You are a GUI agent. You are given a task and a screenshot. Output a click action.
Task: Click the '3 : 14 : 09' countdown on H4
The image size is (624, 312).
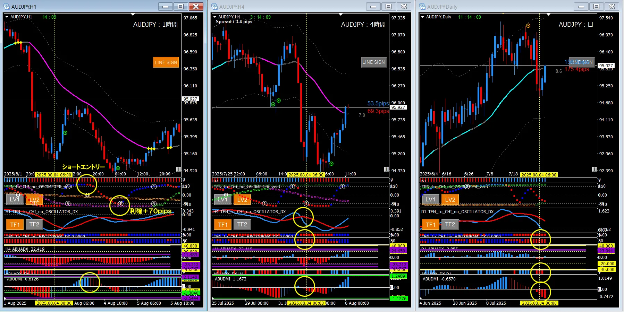coord(260,17)
